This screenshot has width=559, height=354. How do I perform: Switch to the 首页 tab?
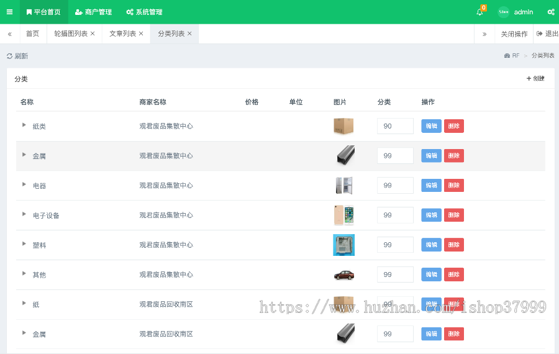pos(32,34)
